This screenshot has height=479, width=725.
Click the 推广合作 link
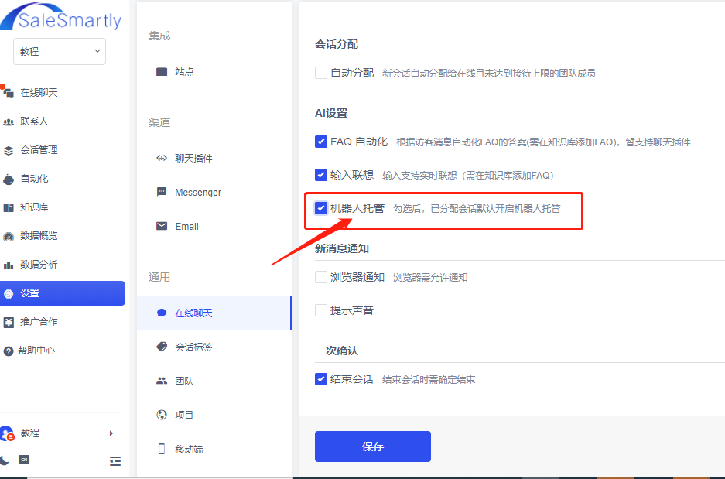pos(39,322)
